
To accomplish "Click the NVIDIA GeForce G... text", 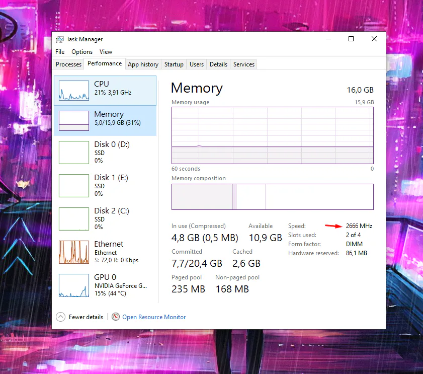I will (x=121, y=286).
